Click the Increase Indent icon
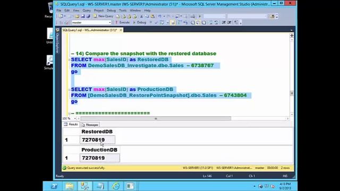Screen dimensions: 340x191 point(229,22)
